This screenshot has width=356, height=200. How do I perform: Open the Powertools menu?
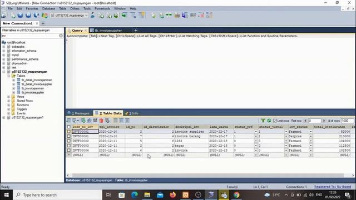point(102,8)
